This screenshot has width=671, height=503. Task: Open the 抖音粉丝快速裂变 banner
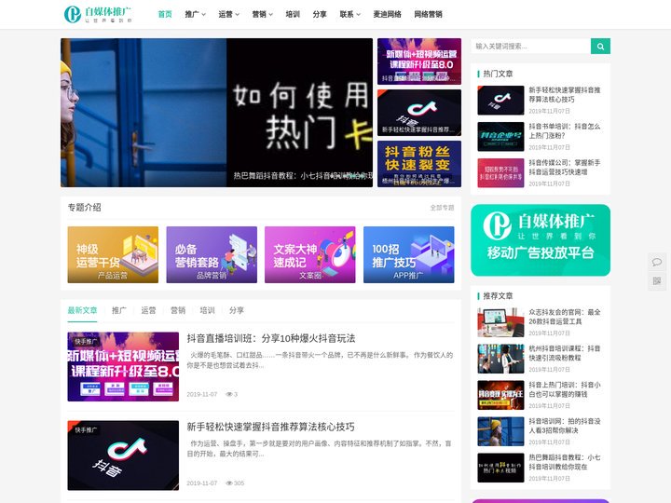coord(419,164)
